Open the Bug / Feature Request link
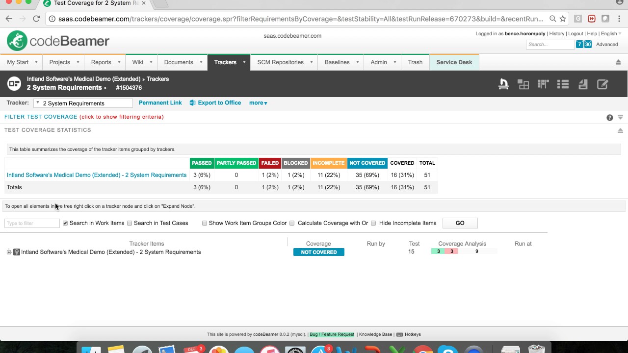Screen dimensions: 628x353 pyautogui.click(x=332, y=334)
